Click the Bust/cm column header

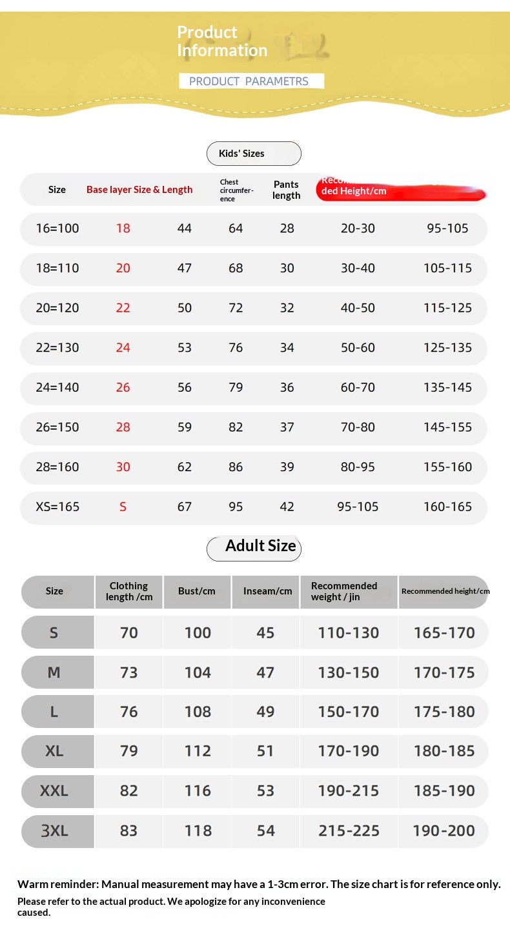pos(197,591)
